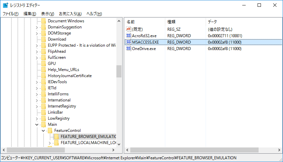283x162 pixels.
Task: Sort by the 種類 column header
Action: tap(185, 22)
